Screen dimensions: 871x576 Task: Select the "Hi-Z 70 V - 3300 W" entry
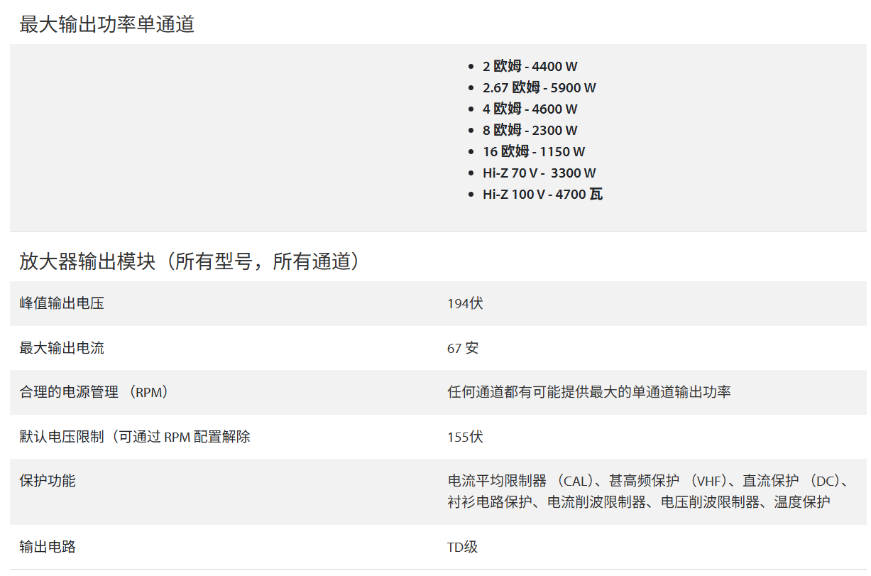tap(539, 173)
